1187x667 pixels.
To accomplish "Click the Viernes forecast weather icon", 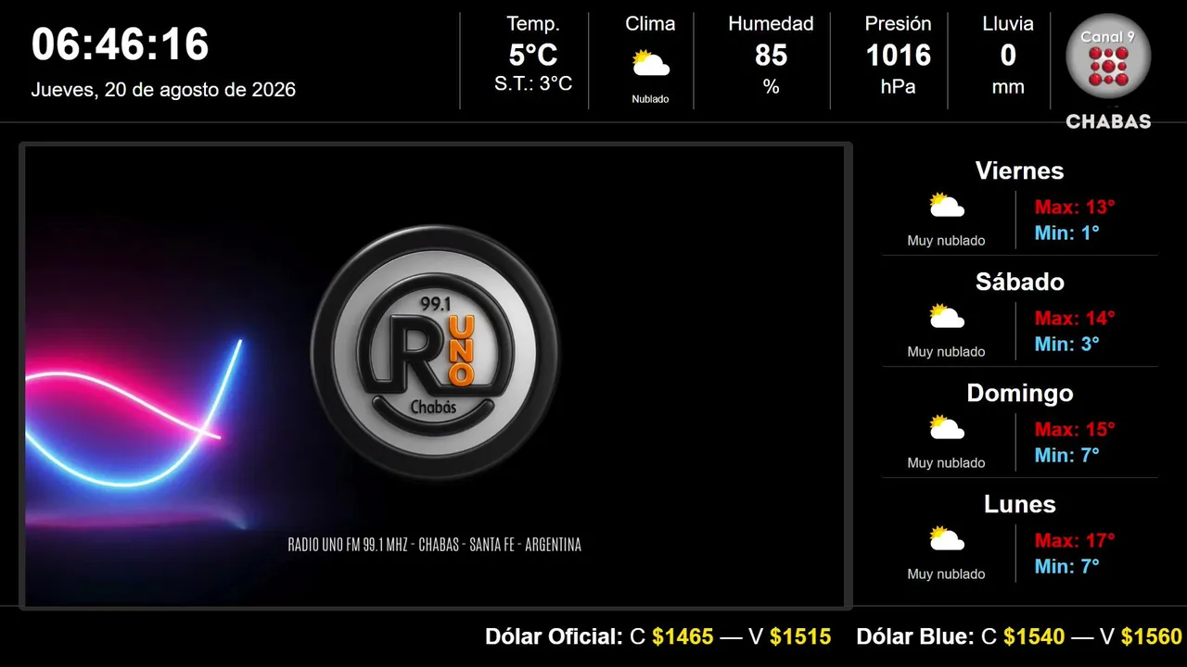I will 947,206.
